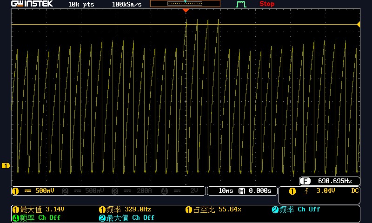Click the 0.000s horizontal position value

[x=260, y=191]
